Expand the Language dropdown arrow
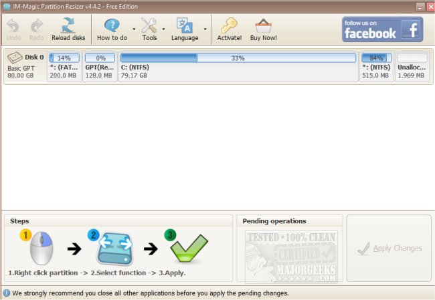This screenshot has height=300, width=435. coord(205,29)
